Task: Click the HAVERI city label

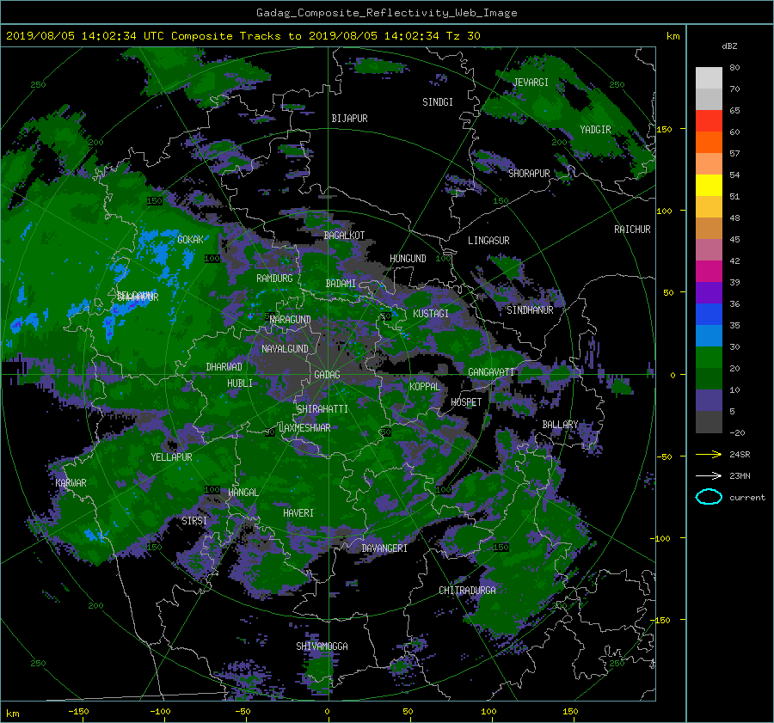Action: [x=298, y=513]
